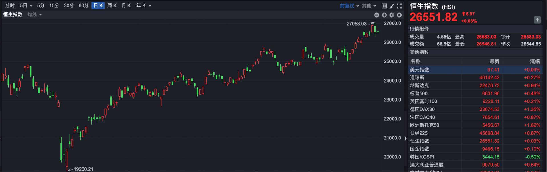The width and height of the screenshot is (547, 172).
Task: Open the 其他 dropdown menu
Action: point(369,6)
